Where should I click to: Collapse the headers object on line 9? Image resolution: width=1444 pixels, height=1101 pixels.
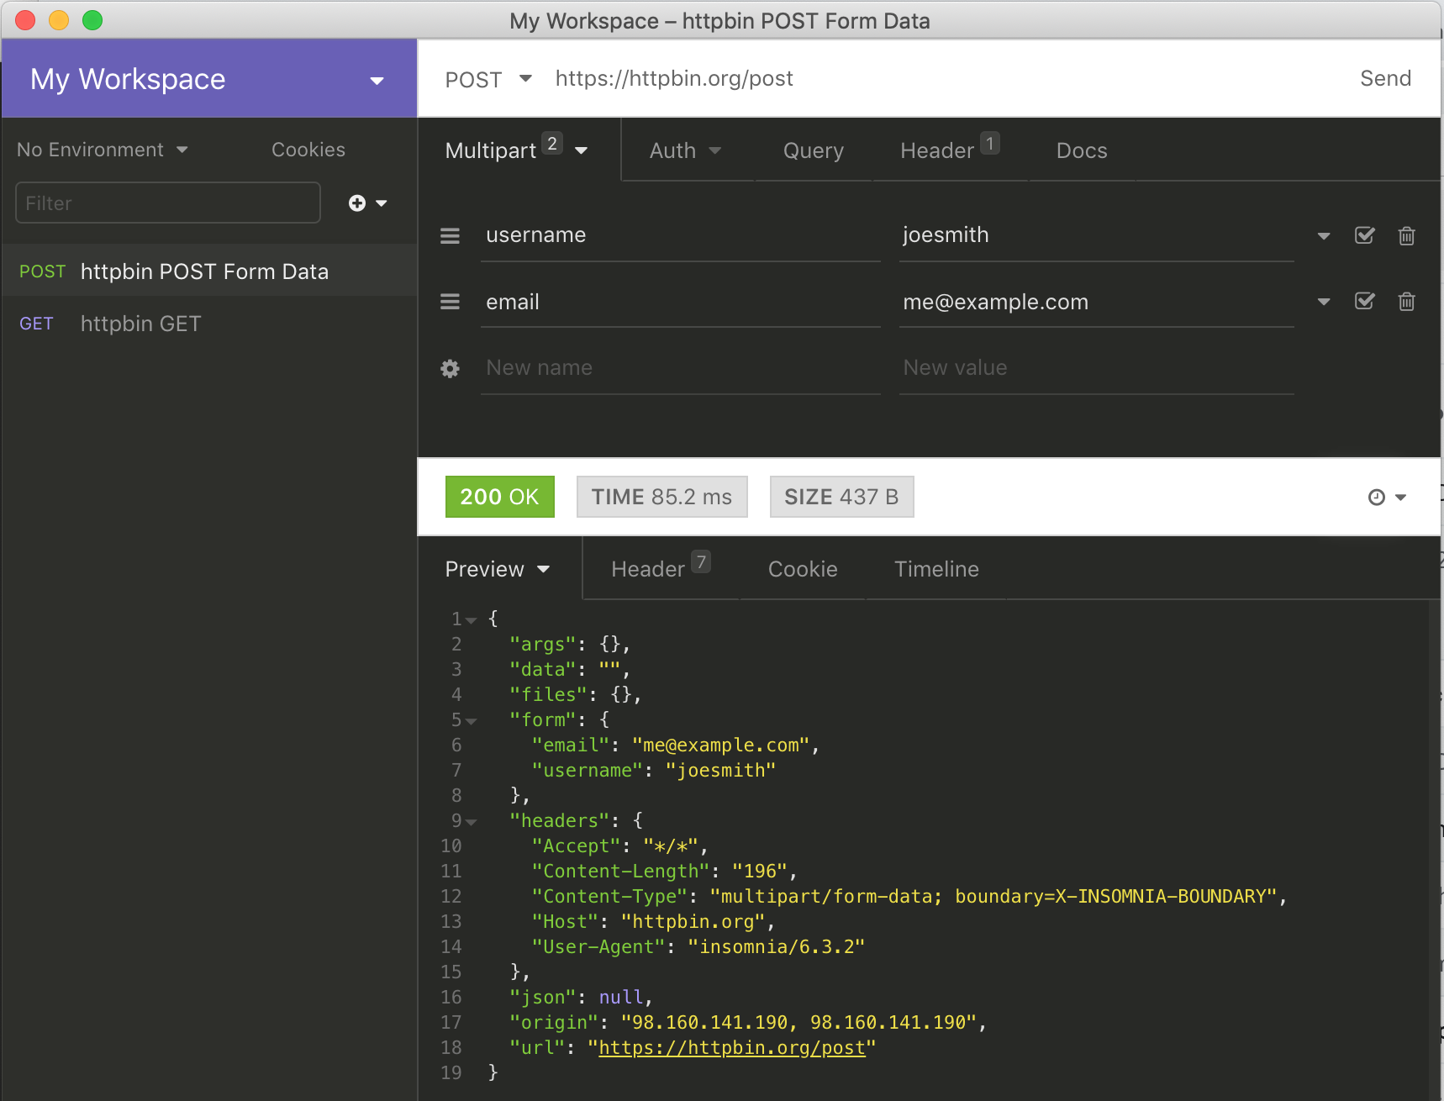(472, 822)
